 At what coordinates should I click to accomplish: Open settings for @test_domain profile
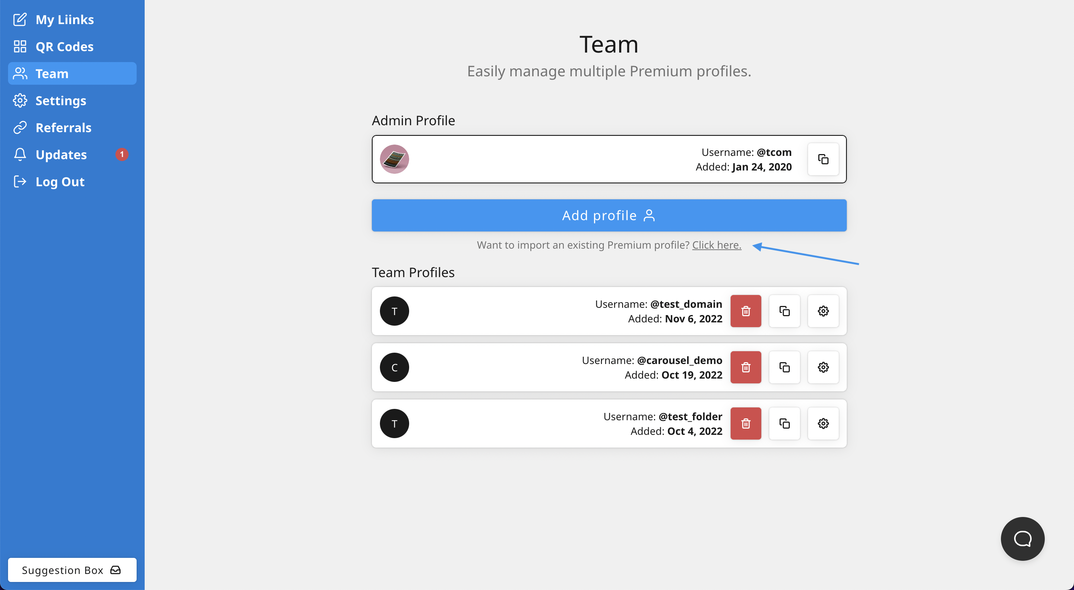[x=823, y=311]
